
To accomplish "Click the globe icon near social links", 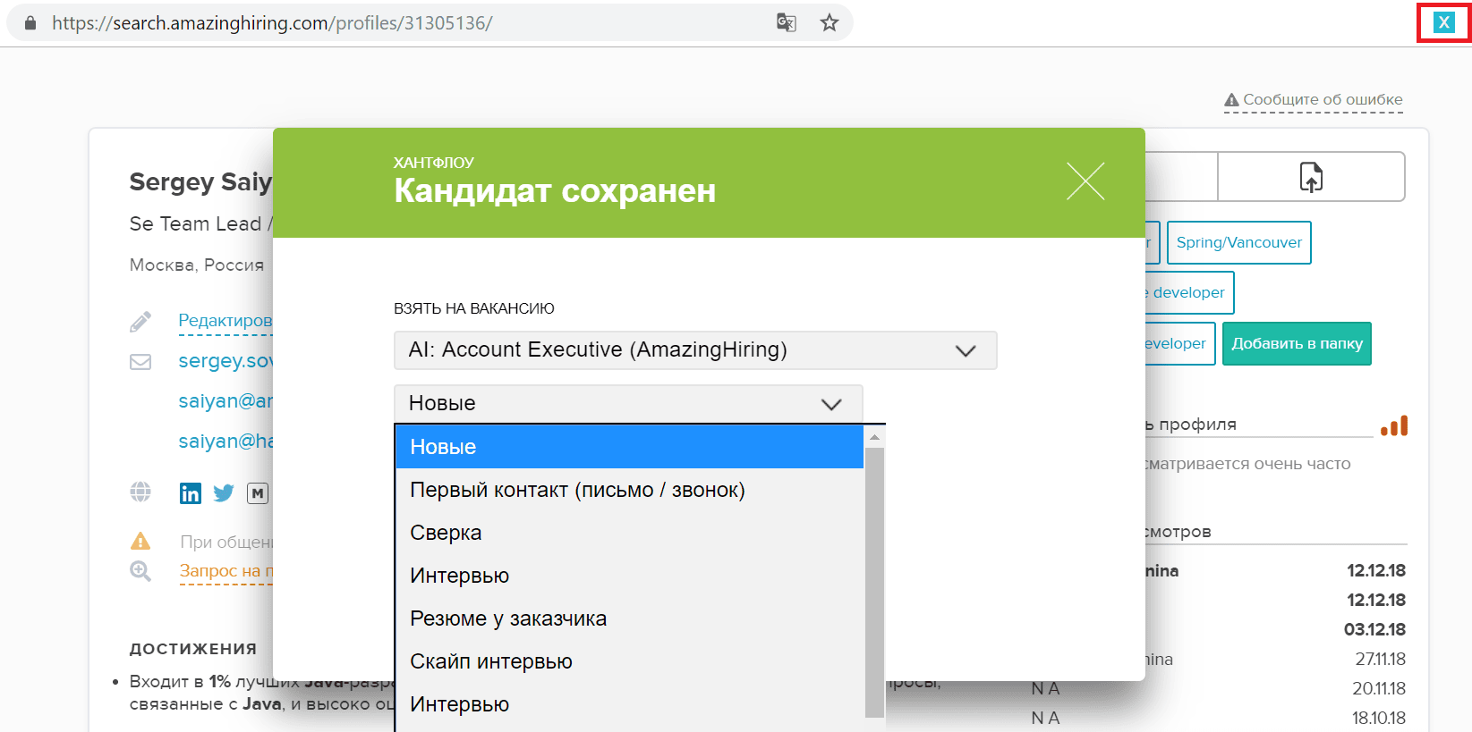I will click(140, 492).
